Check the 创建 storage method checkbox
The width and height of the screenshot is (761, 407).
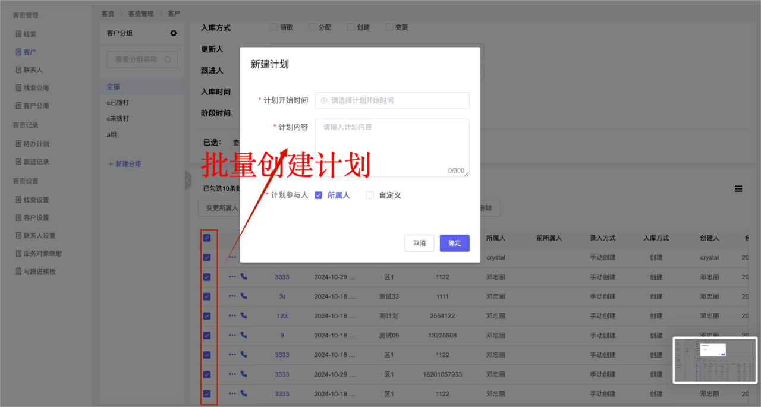pos(351,27)
